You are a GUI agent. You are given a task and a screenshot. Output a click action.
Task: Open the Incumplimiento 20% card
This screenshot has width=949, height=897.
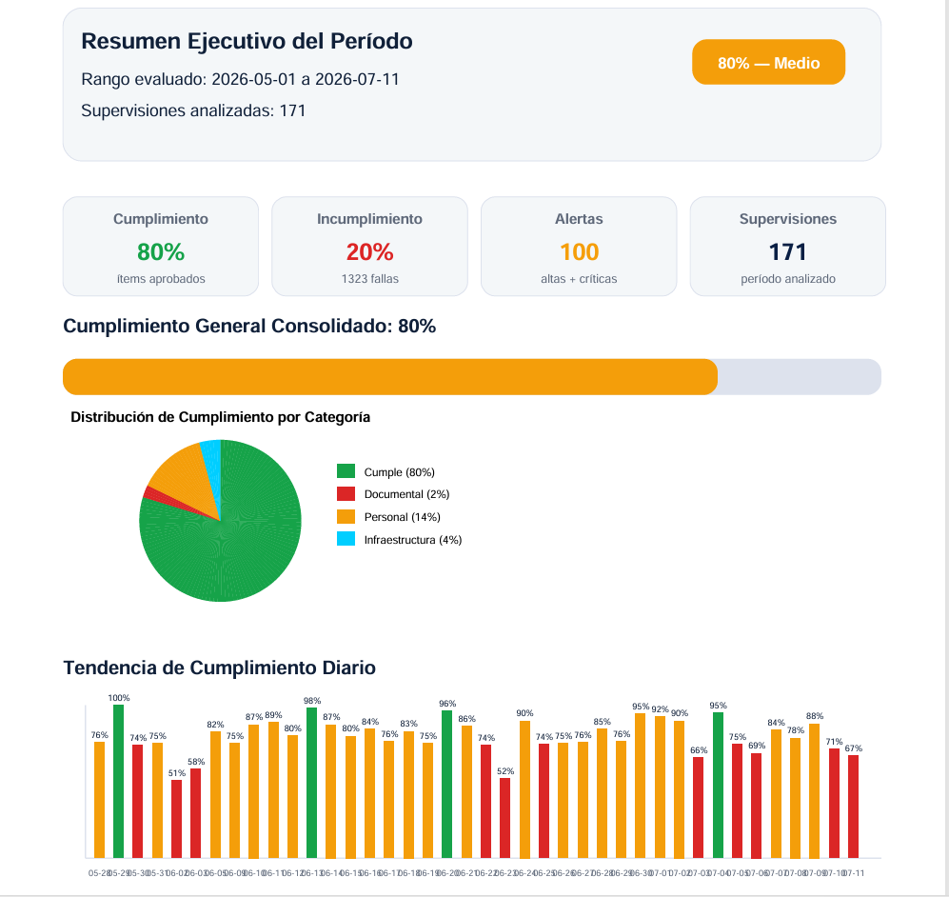[369, 247]
